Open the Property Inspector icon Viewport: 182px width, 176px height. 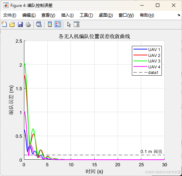tap(77, 24)
